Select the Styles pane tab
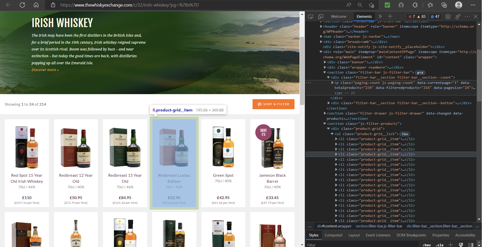 pyautogui.click(x=314, y=235)
